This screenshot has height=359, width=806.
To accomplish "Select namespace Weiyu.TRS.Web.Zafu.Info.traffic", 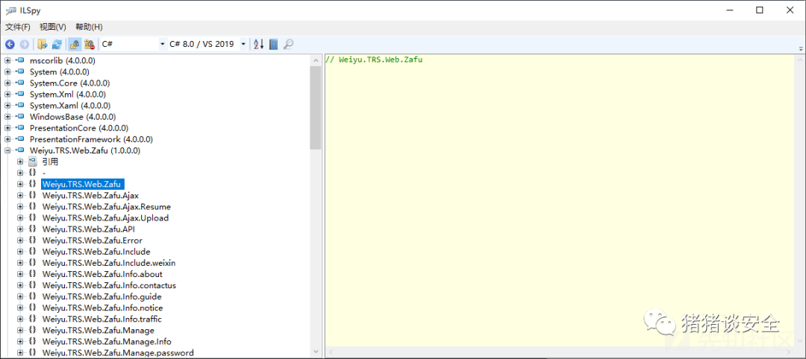I will pyautogui.click(x=101, y=320).
